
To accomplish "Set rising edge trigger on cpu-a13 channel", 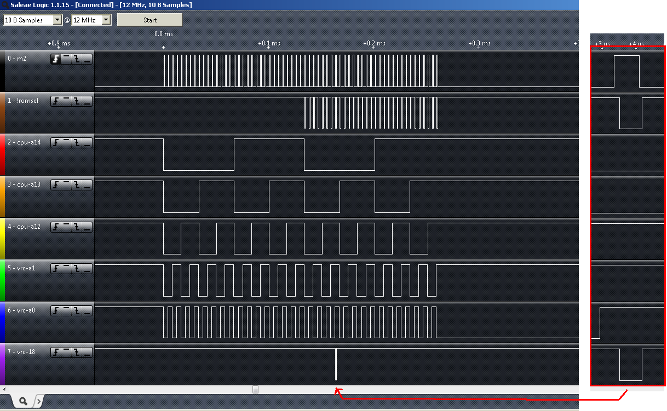I will click(x=56, y=184).
